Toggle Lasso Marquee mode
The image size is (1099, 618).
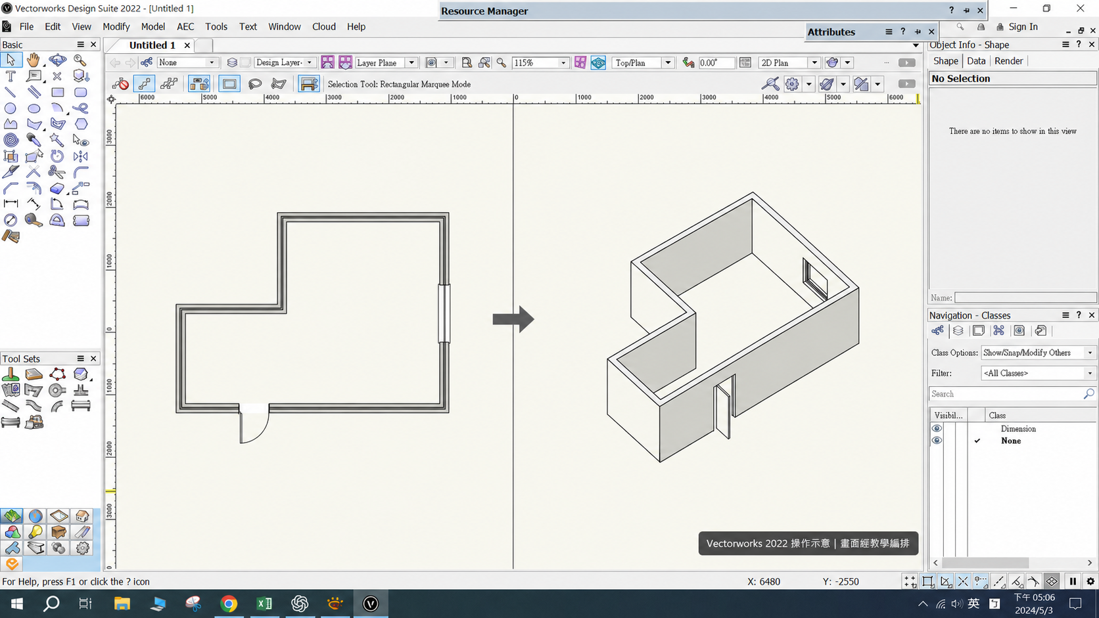point(254,84)
